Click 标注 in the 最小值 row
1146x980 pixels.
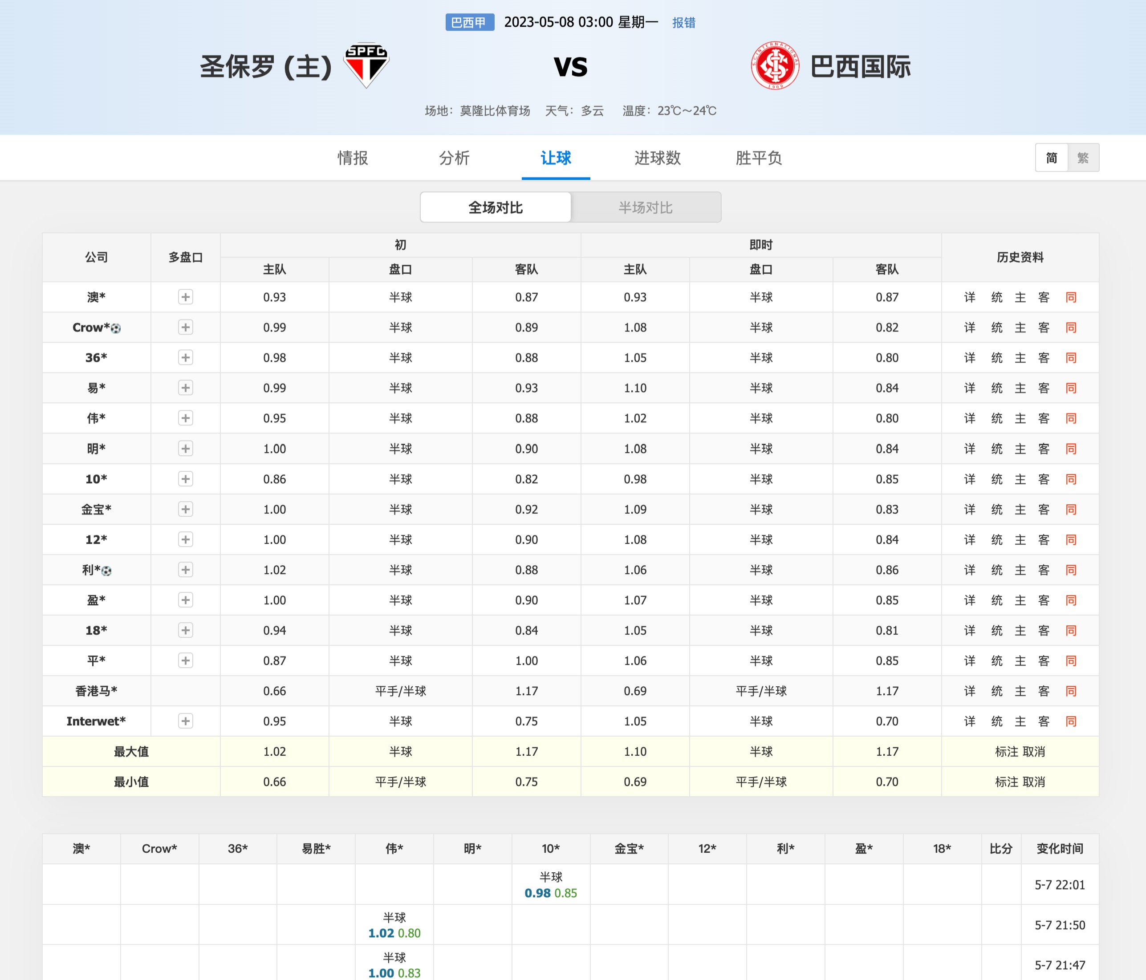(x=1007, y=782)
